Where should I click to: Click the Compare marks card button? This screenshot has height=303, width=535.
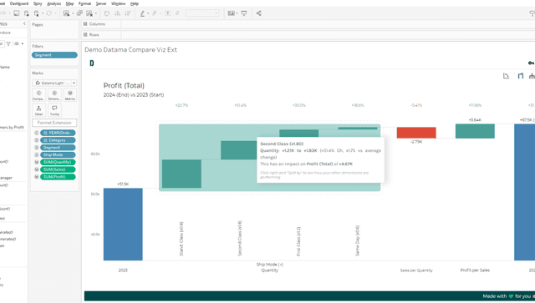(x=38, y=95)
